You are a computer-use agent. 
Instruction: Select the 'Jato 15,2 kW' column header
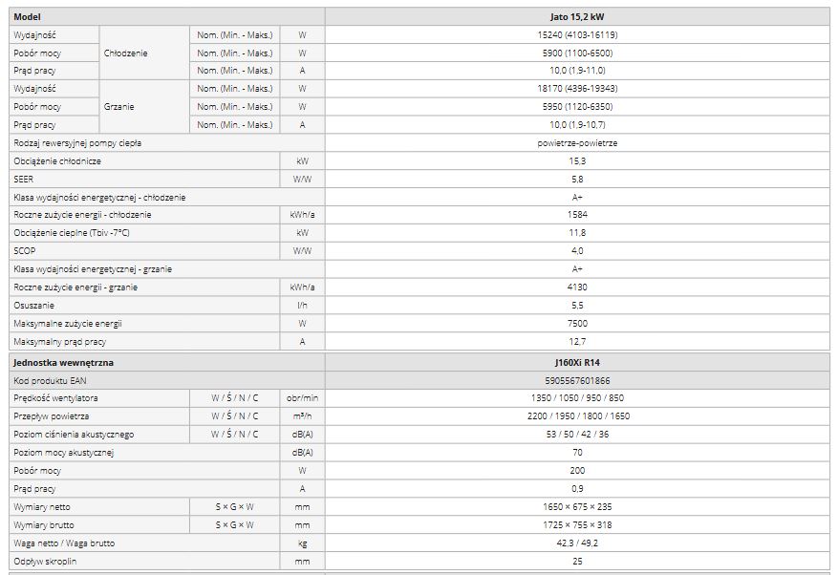(577, 17)
